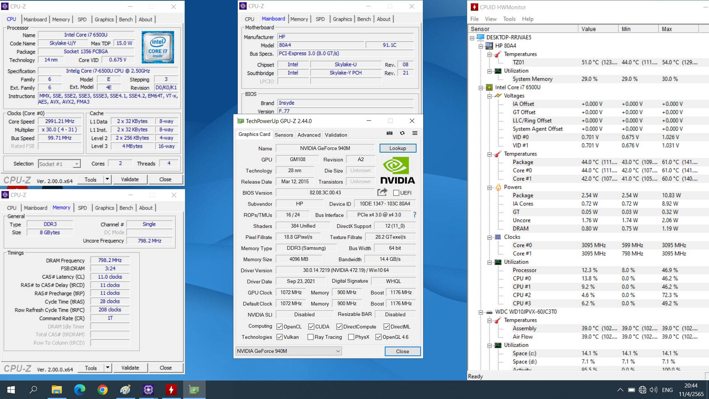Click the BIOS share/export arrow icon
The width and height of the screenshot is (709, 399).
point(382,192)
